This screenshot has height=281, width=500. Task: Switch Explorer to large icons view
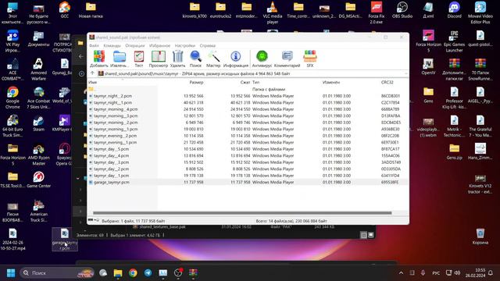point(371,235)
